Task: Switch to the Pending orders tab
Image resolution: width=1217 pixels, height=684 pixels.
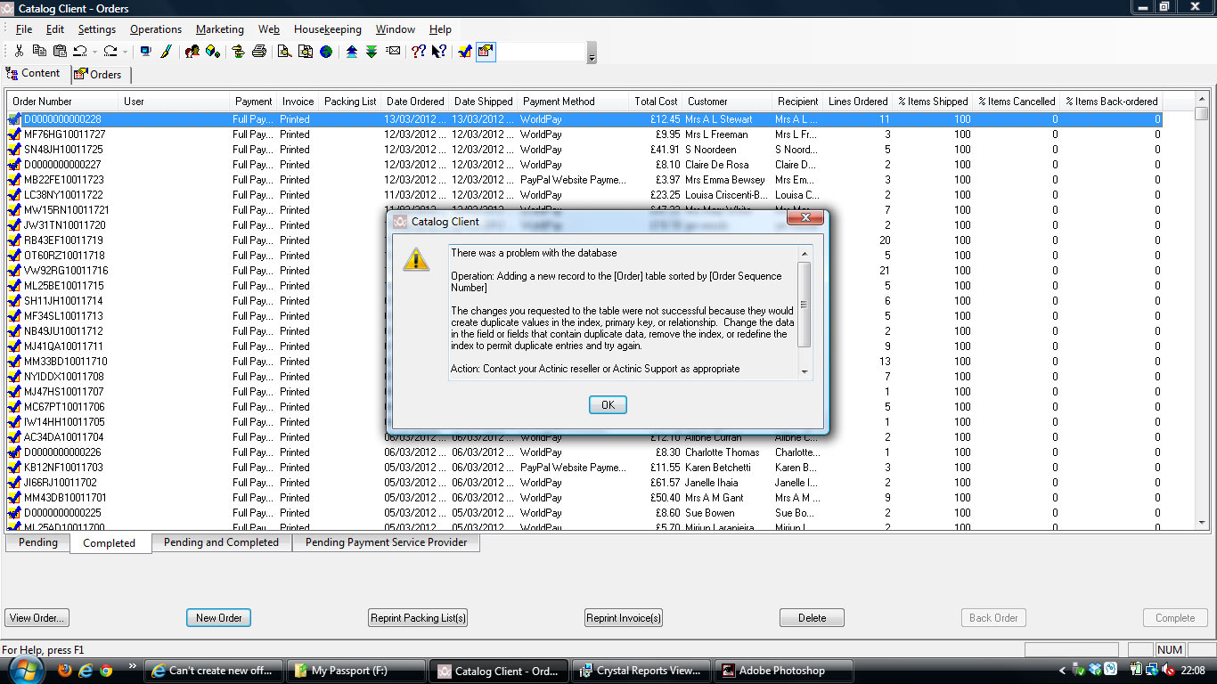Action: point(38,542)
